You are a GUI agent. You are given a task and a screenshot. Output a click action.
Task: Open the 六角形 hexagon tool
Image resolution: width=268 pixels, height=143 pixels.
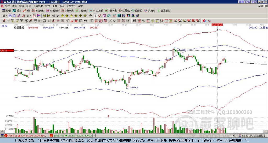(x=150, y=11)
